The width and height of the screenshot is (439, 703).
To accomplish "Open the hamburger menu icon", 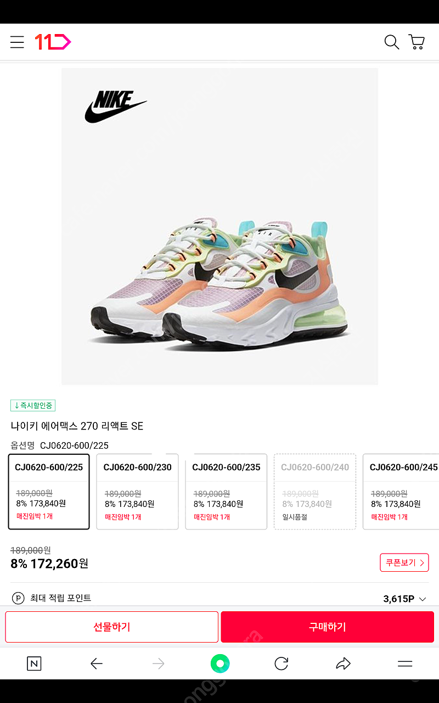I will point(17,42).
